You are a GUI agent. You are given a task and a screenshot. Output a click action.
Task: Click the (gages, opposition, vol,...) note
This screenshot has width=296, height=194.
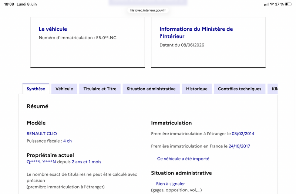point(176,190)
